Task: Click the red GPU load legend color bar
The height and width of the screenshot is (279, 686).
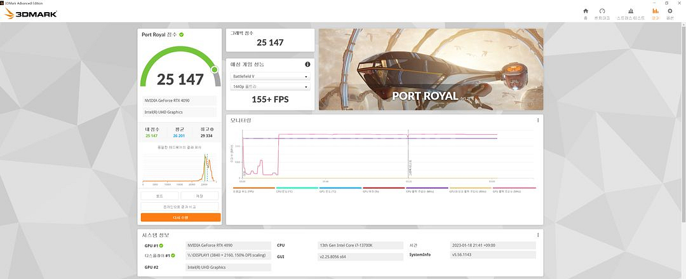Action: [x=383, y=188]
